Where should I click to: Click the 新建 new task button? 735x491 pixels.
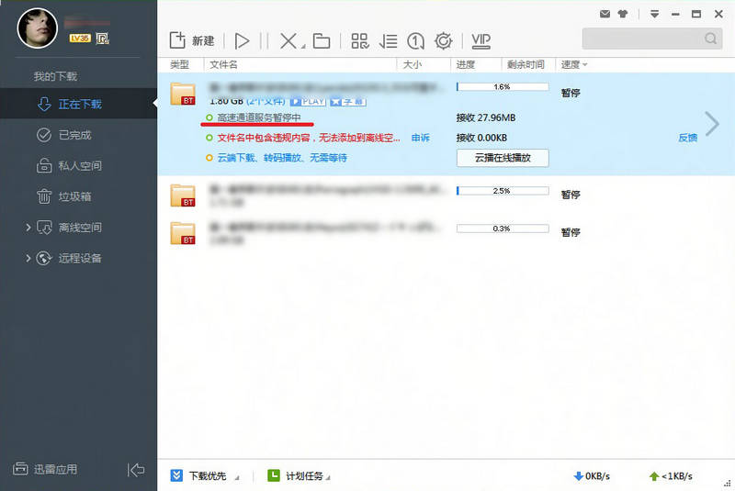click(192, 40)
